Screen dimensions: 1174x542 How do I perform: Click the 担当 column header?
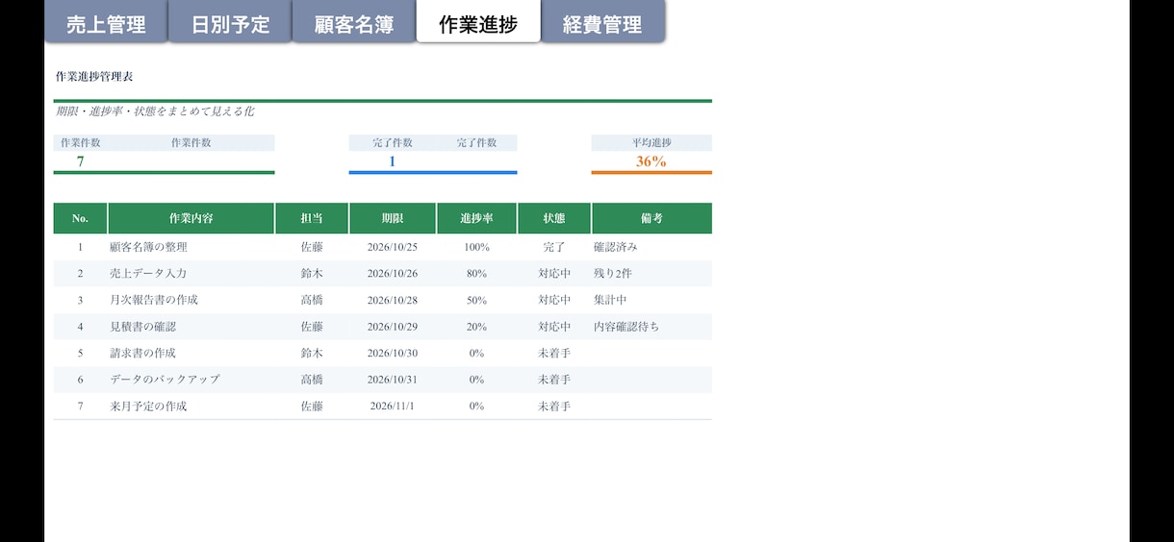click(312, 218)
